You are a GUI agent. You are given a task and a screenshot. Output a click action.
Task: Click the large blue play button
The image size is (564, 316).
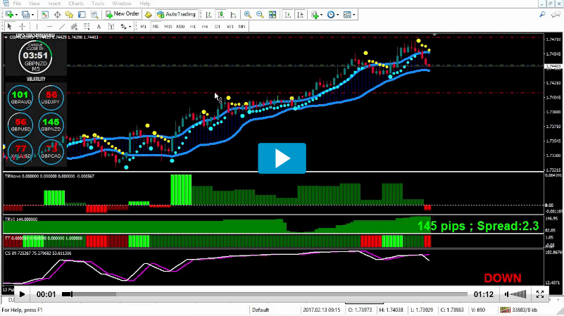[282, 158]
